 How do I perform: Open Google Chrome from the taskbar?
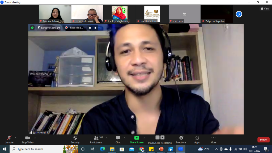[142, 149]
